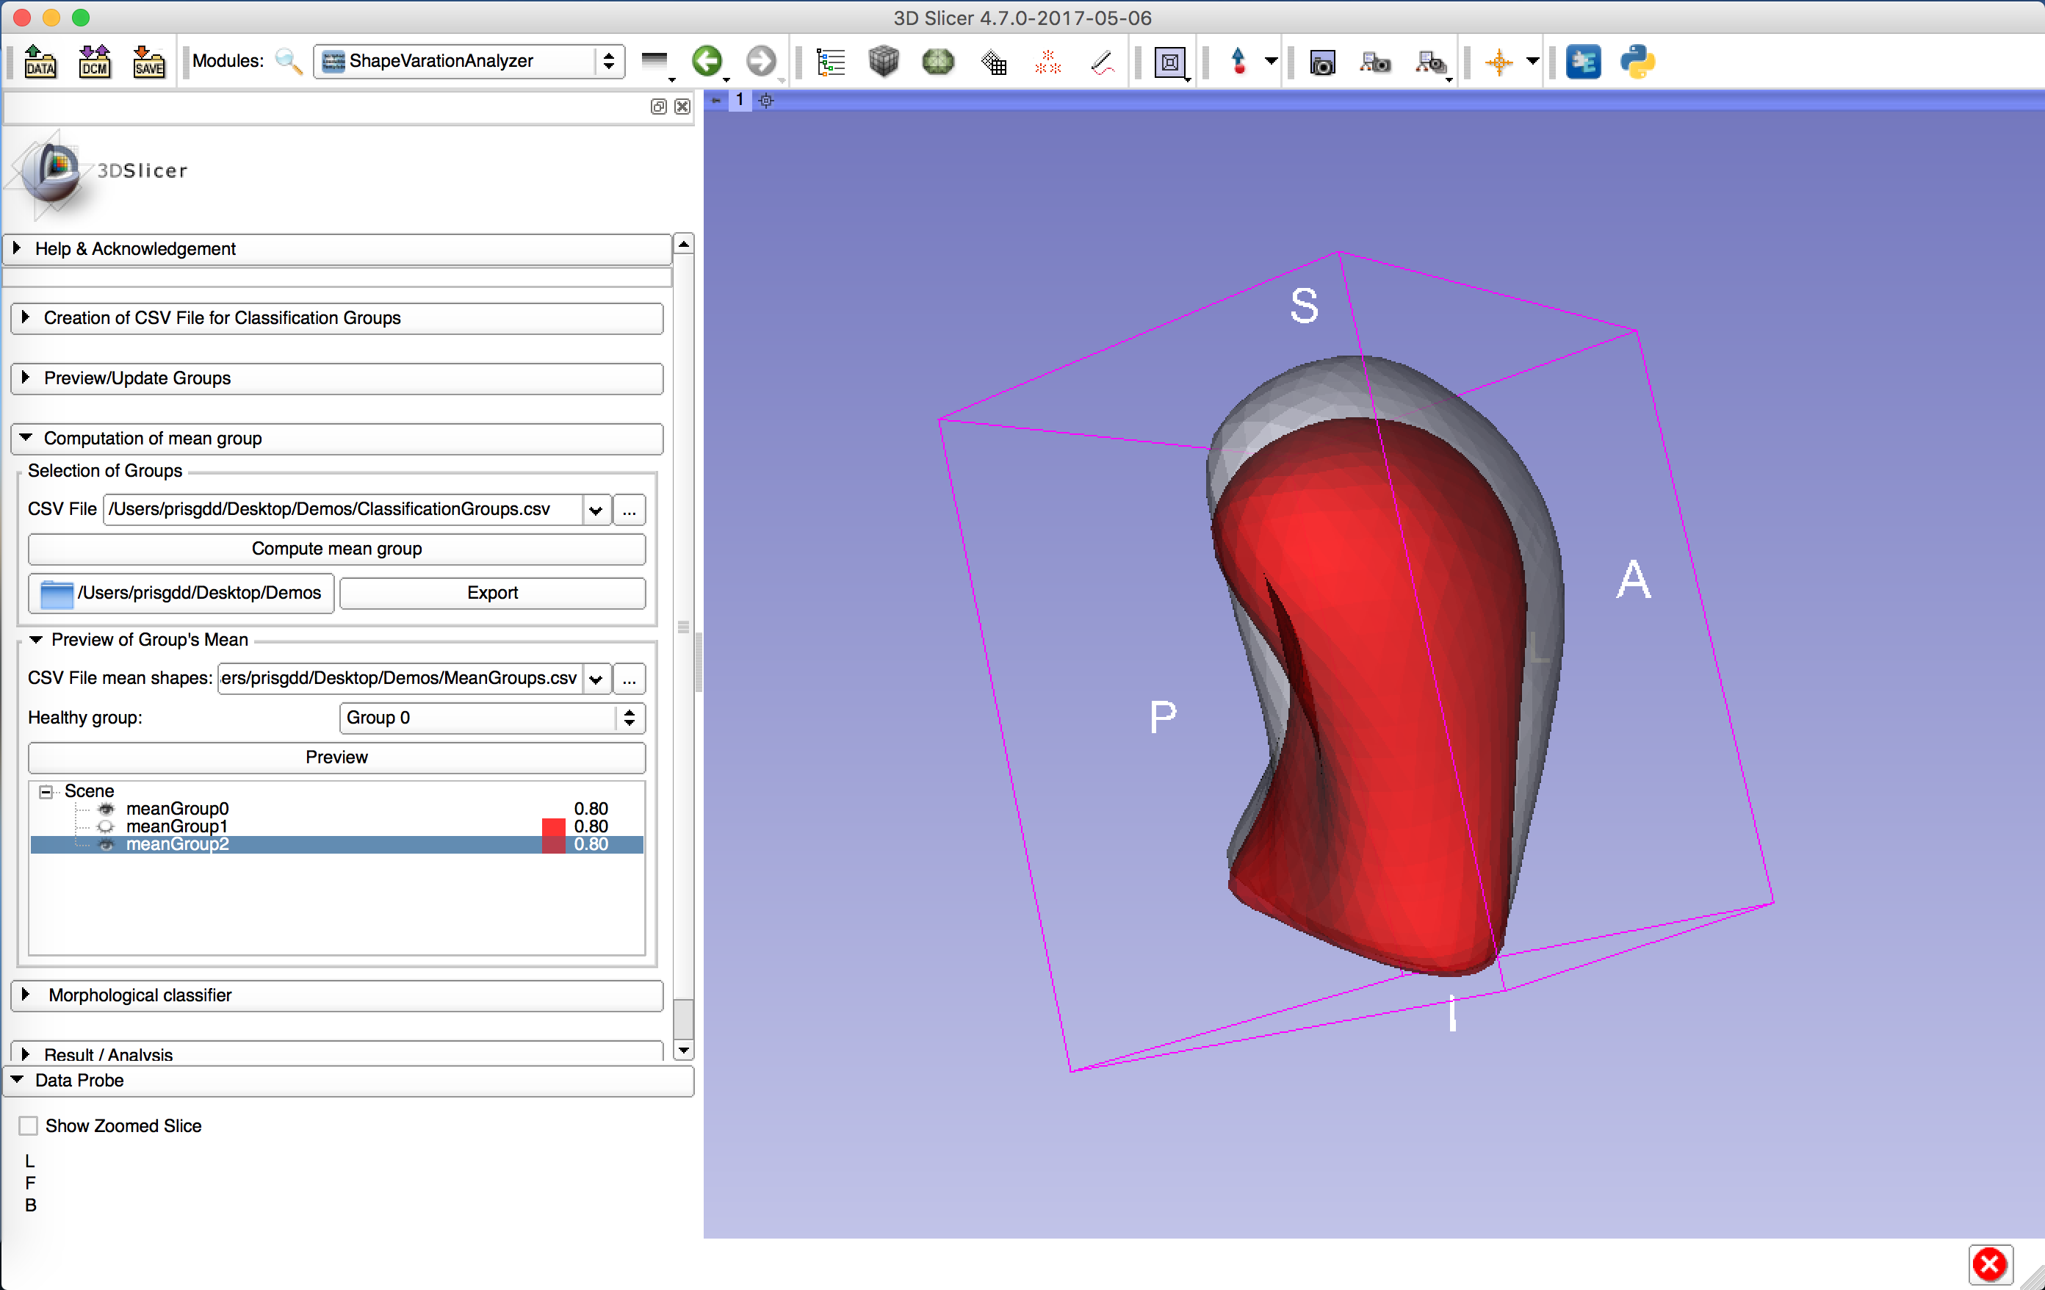
Task: Click the Export button
Action: click(x=491, y=593)
